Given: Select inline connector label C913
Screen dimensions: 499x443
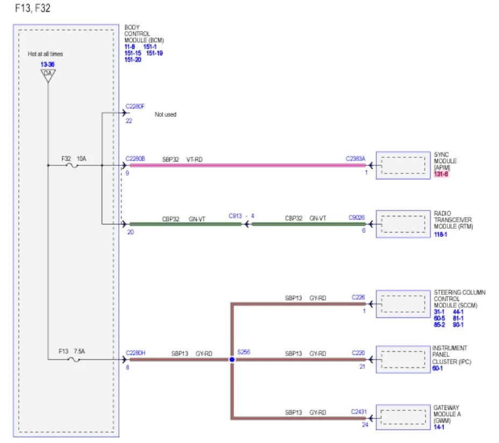Looking at the screenshot, I should pos(235,216).
